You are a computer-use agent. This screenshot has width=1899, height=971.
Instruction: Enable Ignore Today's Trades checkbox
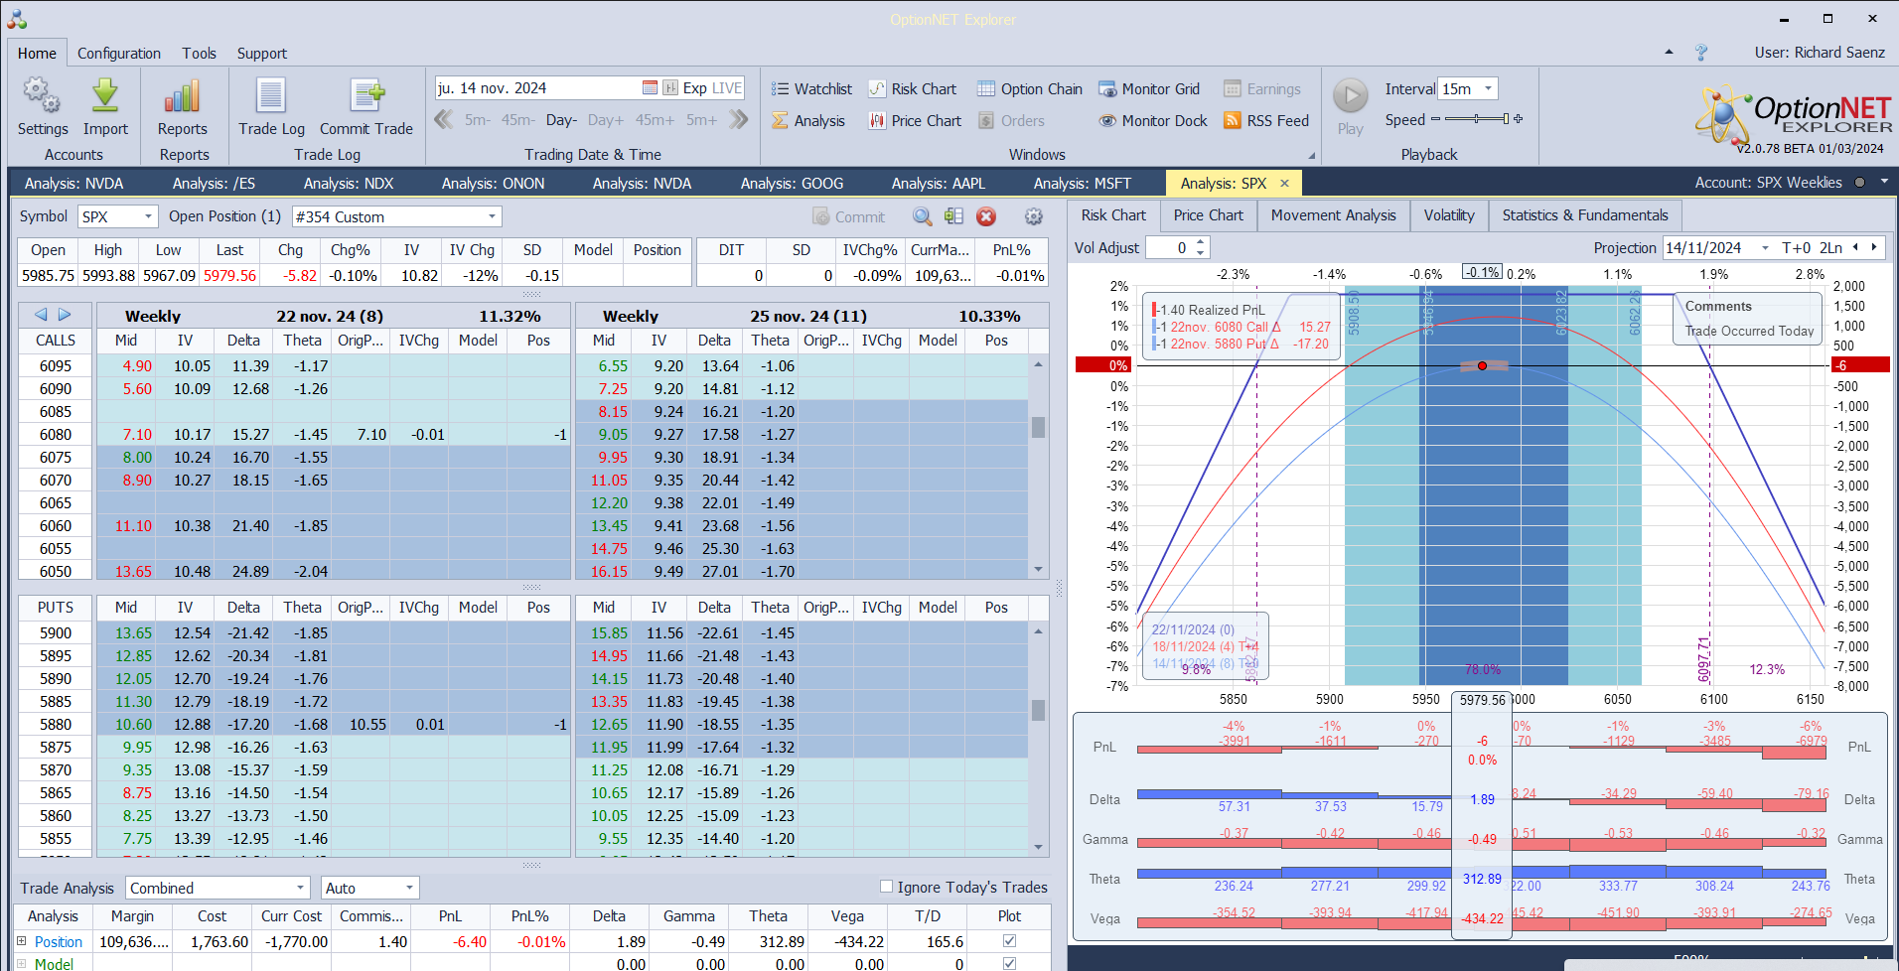[x=886, y=887]
